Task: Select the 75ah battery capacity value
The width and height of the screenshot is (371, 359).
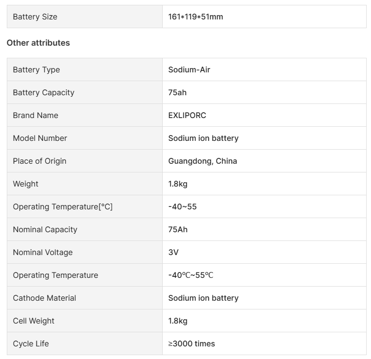Action: point(177,92)
